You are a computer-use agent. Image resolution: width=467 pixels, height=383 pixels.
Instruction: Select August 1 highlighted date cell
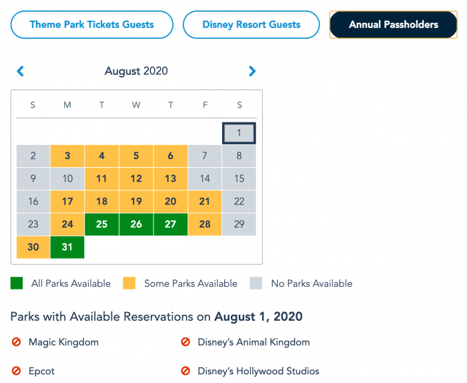[x=239, y=133]
